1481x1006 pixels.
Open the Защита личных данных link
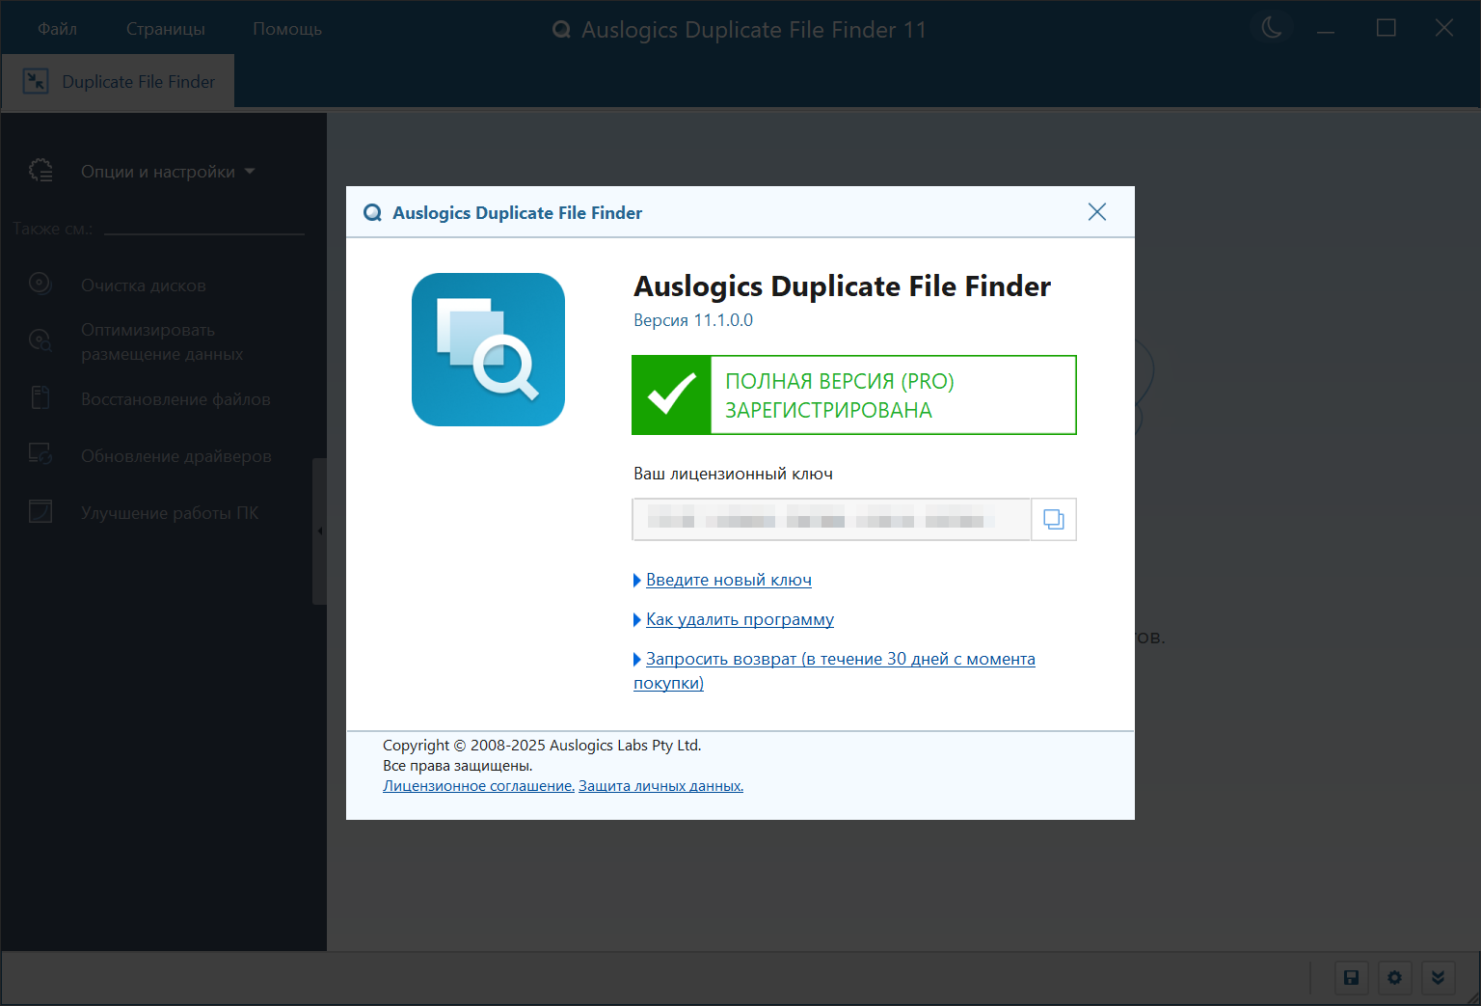point(660,786)
